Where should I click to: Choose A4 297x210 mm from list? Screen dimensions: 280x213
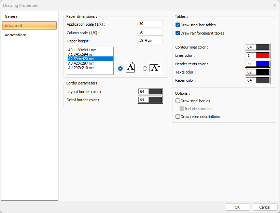pyautogui.click(x=81, y=68)
